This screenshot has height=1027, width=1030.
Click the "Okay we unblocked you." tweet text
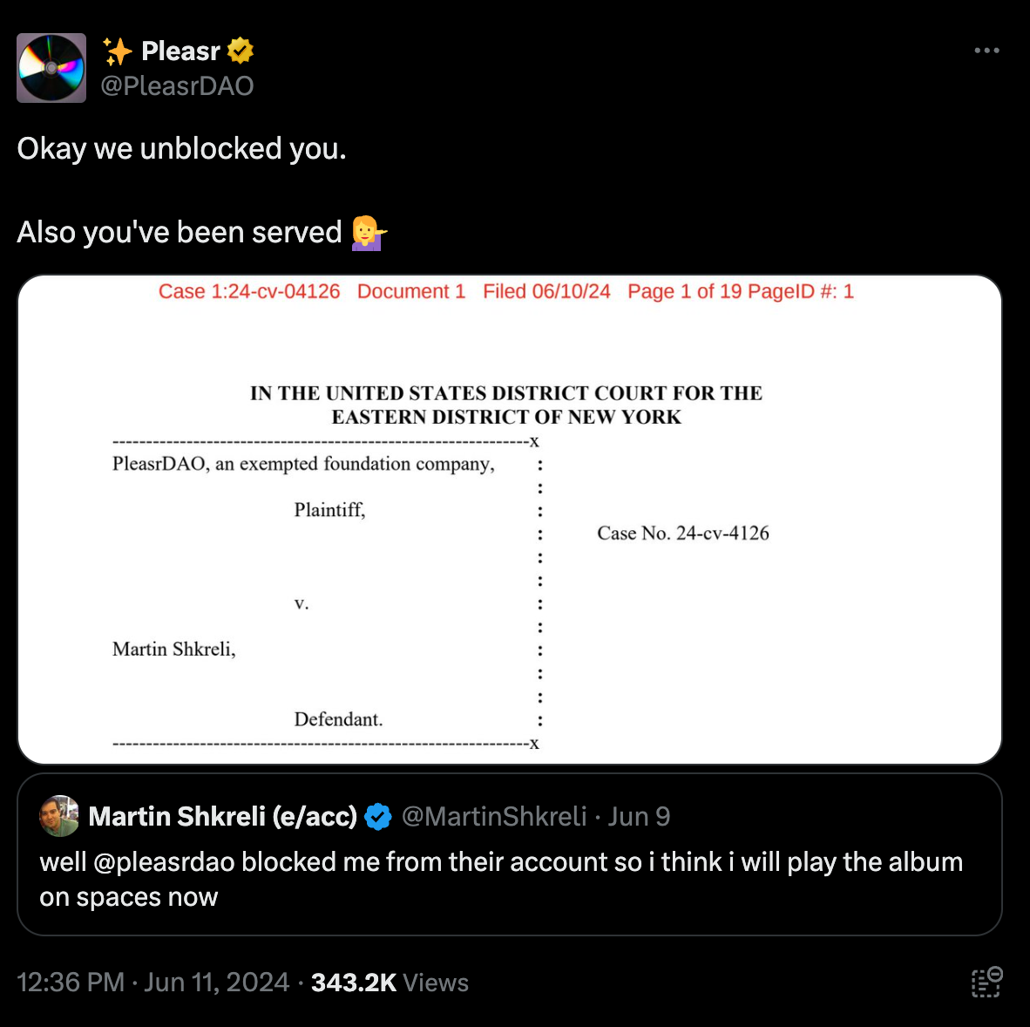[182, 149]
